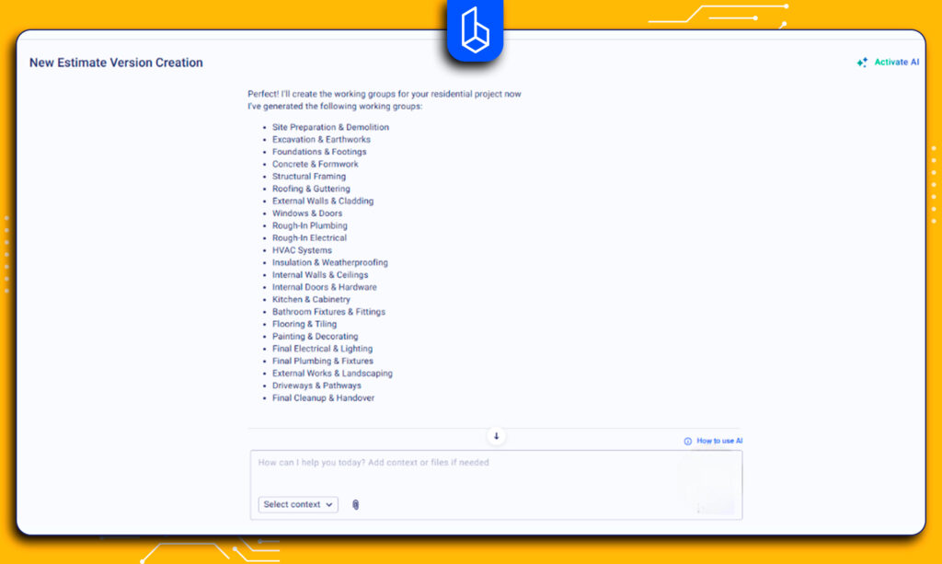Viewport: 942px width, 564px height.
Task: Attach a file with the paperclip icon
Action: point(355,504)
